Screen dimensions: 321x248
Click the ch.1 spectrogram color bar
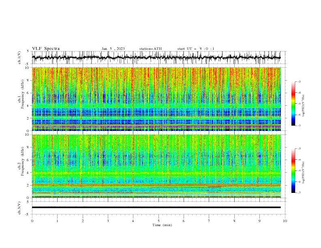point(293,104)
